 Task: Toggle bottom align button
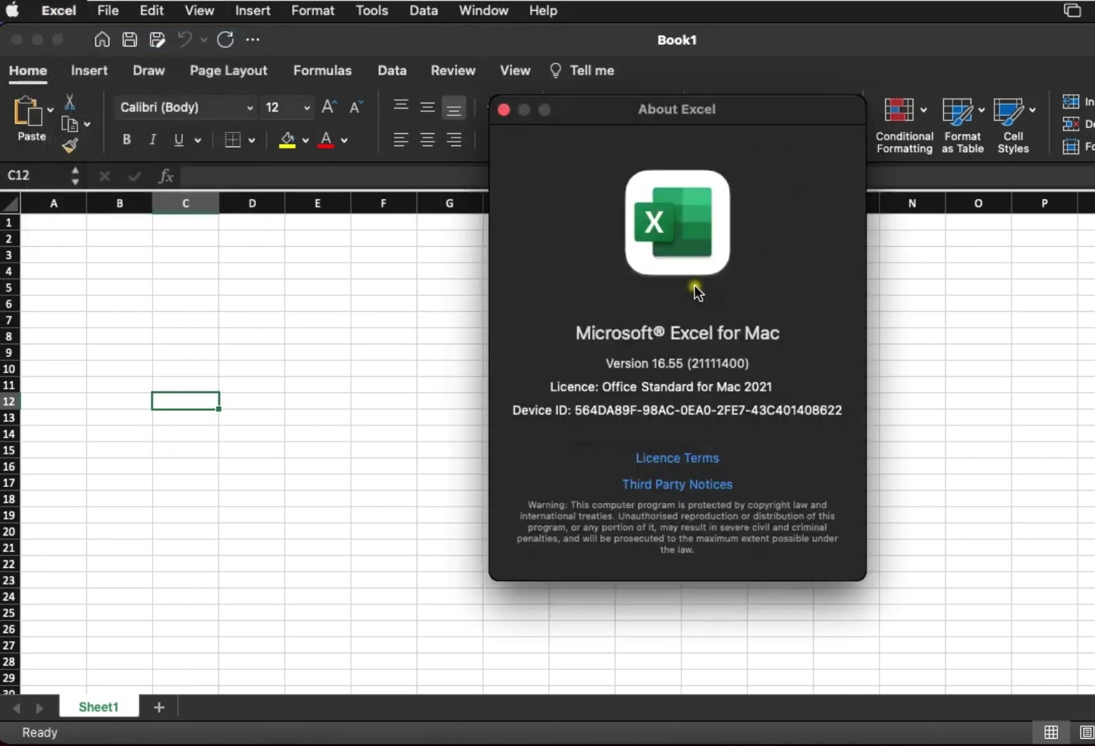click(454, 109)
